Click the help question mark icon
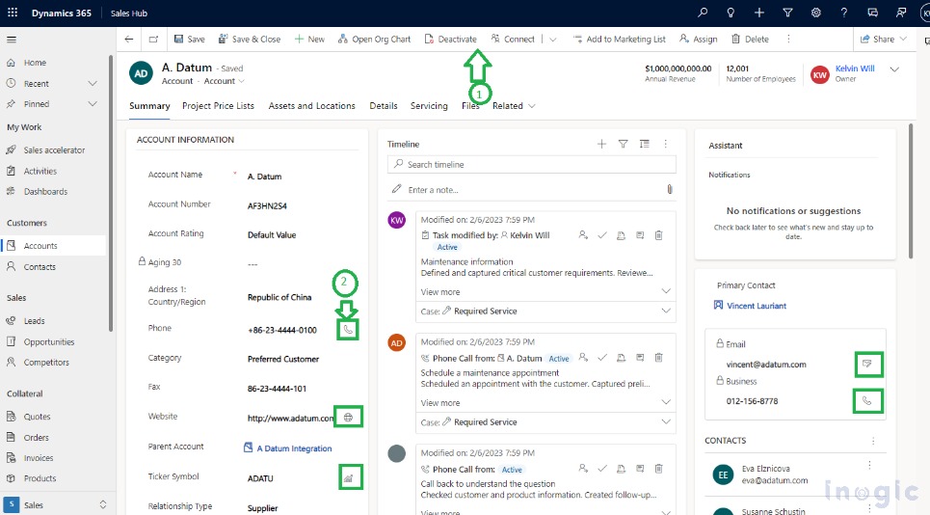The height and width of the screenshot is (515, 930). [844, 13]
